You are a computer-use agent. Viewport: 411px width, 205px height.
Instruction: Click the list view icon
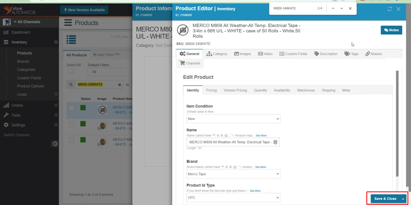pos(71,40)
